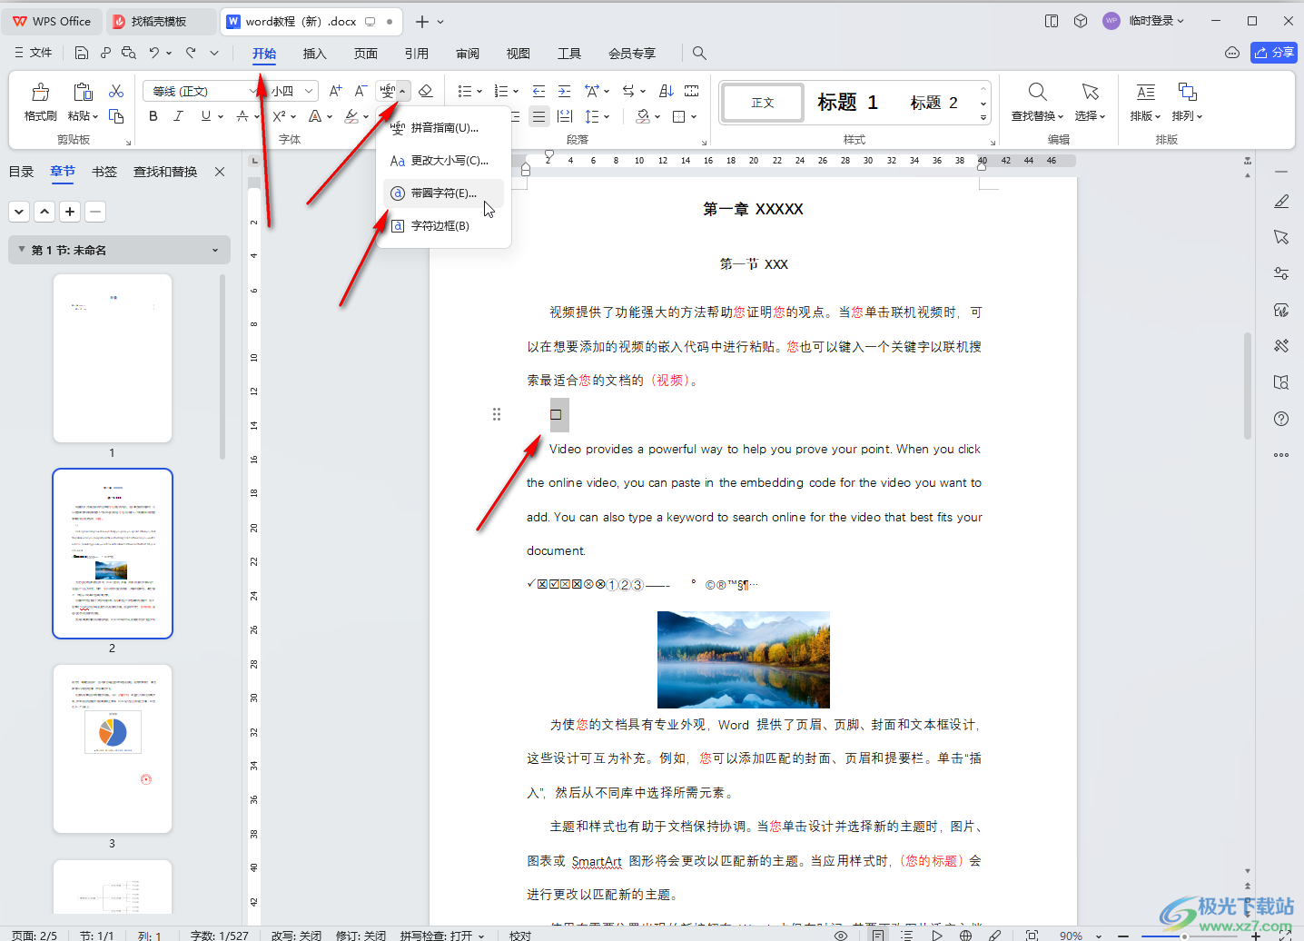Click the Layout (排版) icon
Screen dimensions: 1304x941
click(1146, 92)
